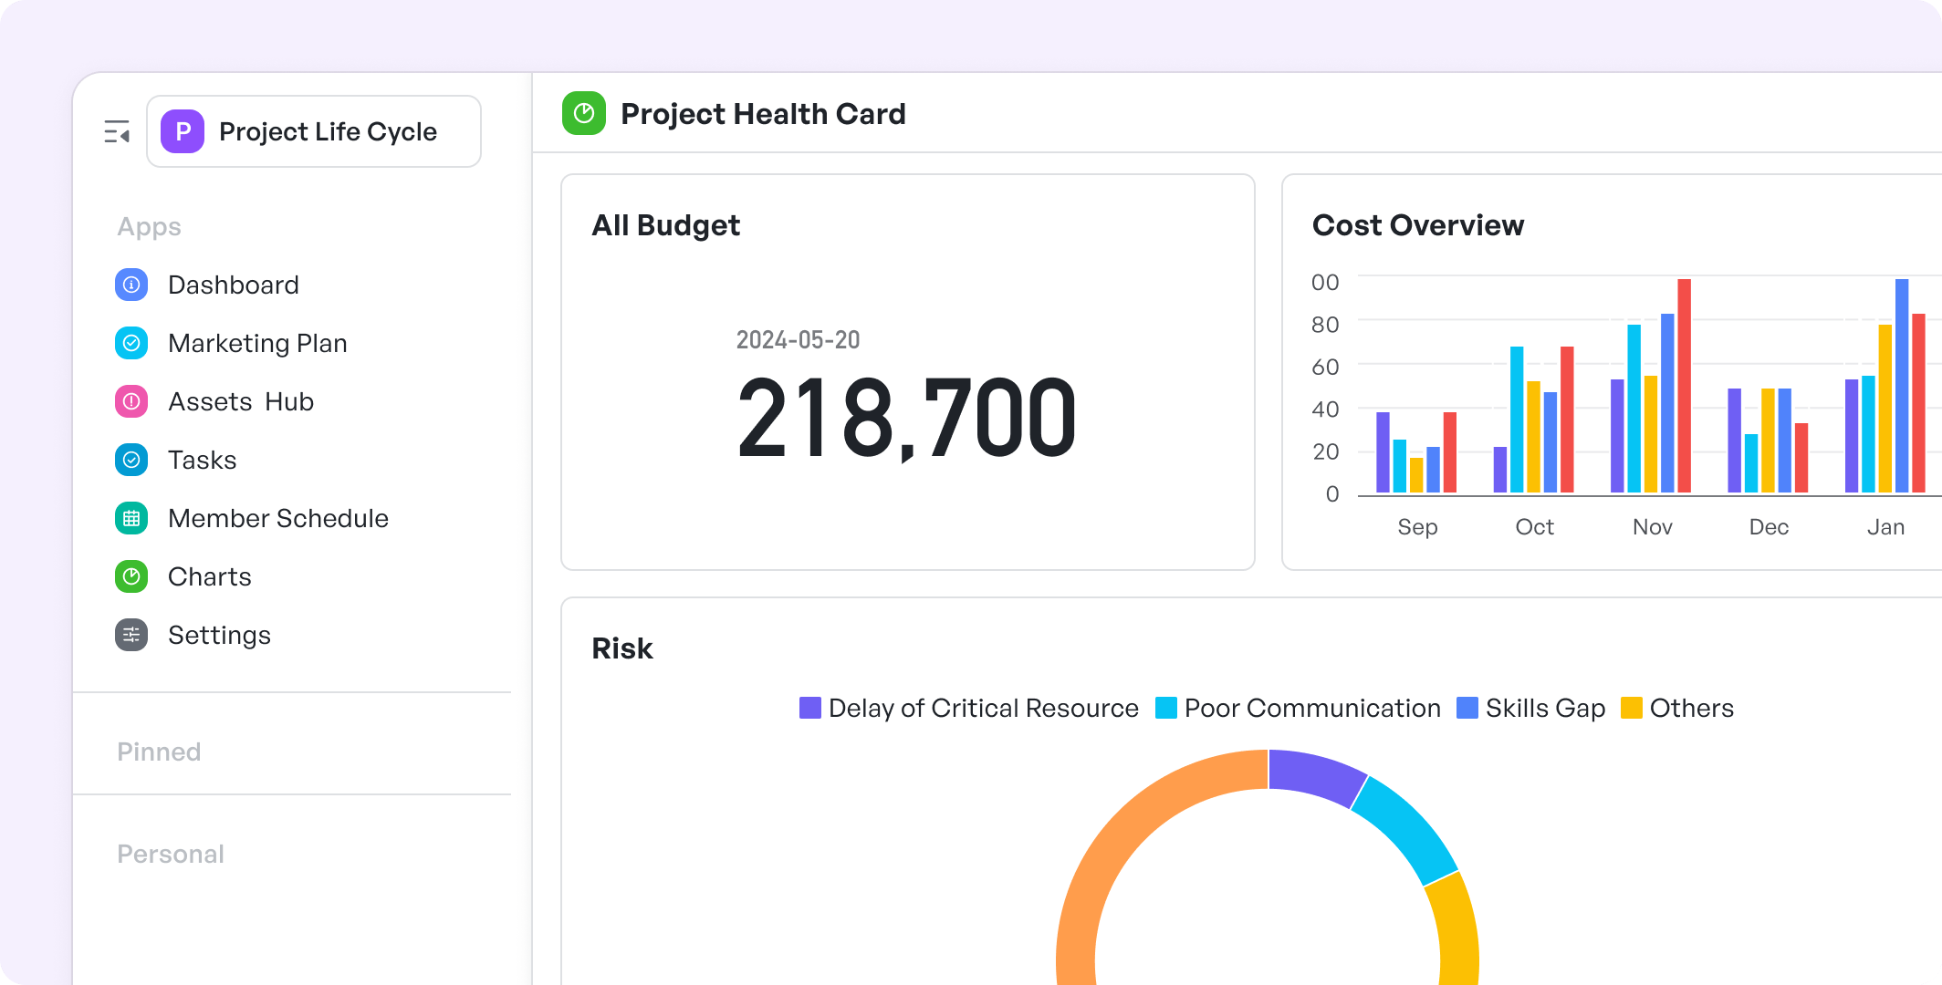This screenshot has width=1942, height=985.
Task: Select the Member Schedule label in Apps
Action: click(x=278, y=518)
